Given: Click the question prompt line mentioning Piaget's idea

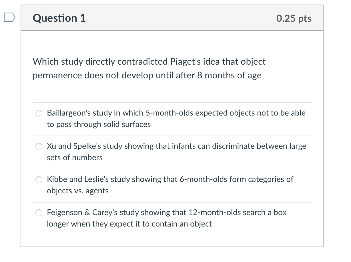Looking at the screenshot, I should tap(149, 61).
